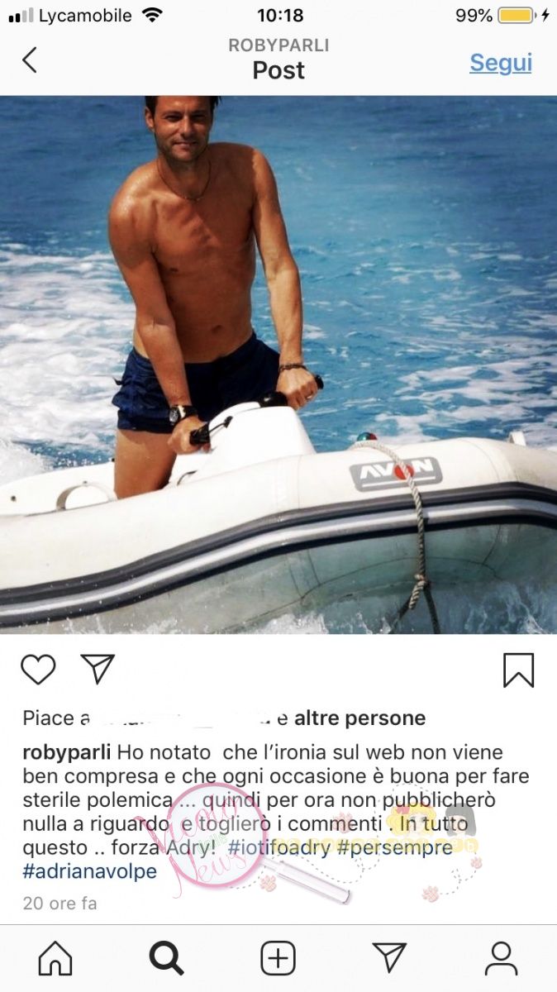Tap the ROBYPARLI header title
The width and height of the screenshot is (557, 992).
278,45
